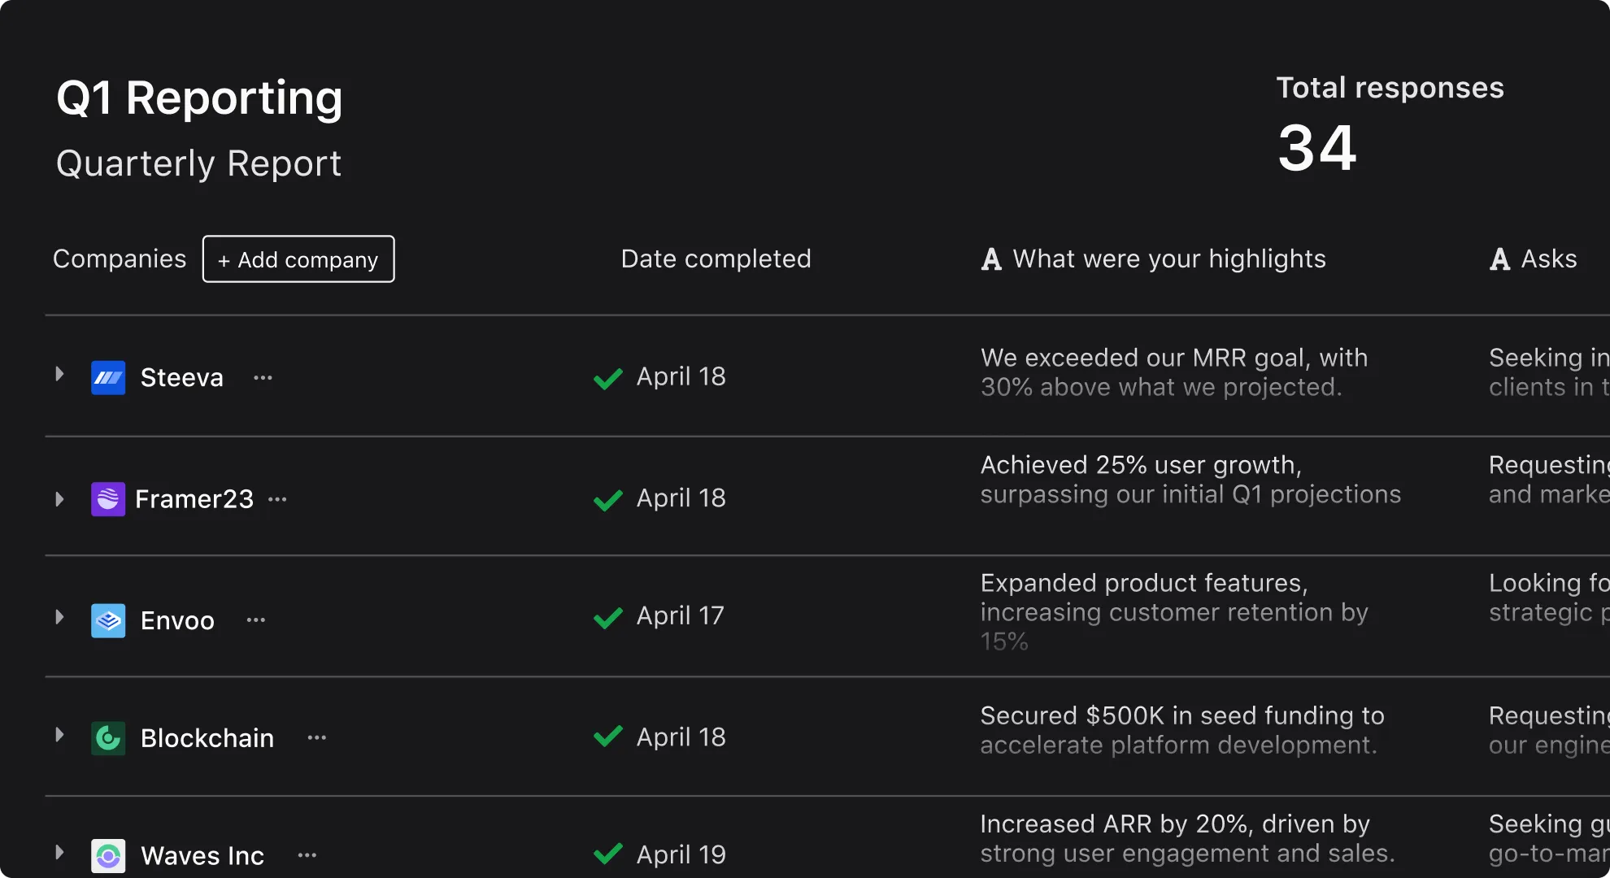This screenshot has height=878, width=1610.
Task: Open the ellipsis menu next to Framer23
Action: [x=277, y=499]
